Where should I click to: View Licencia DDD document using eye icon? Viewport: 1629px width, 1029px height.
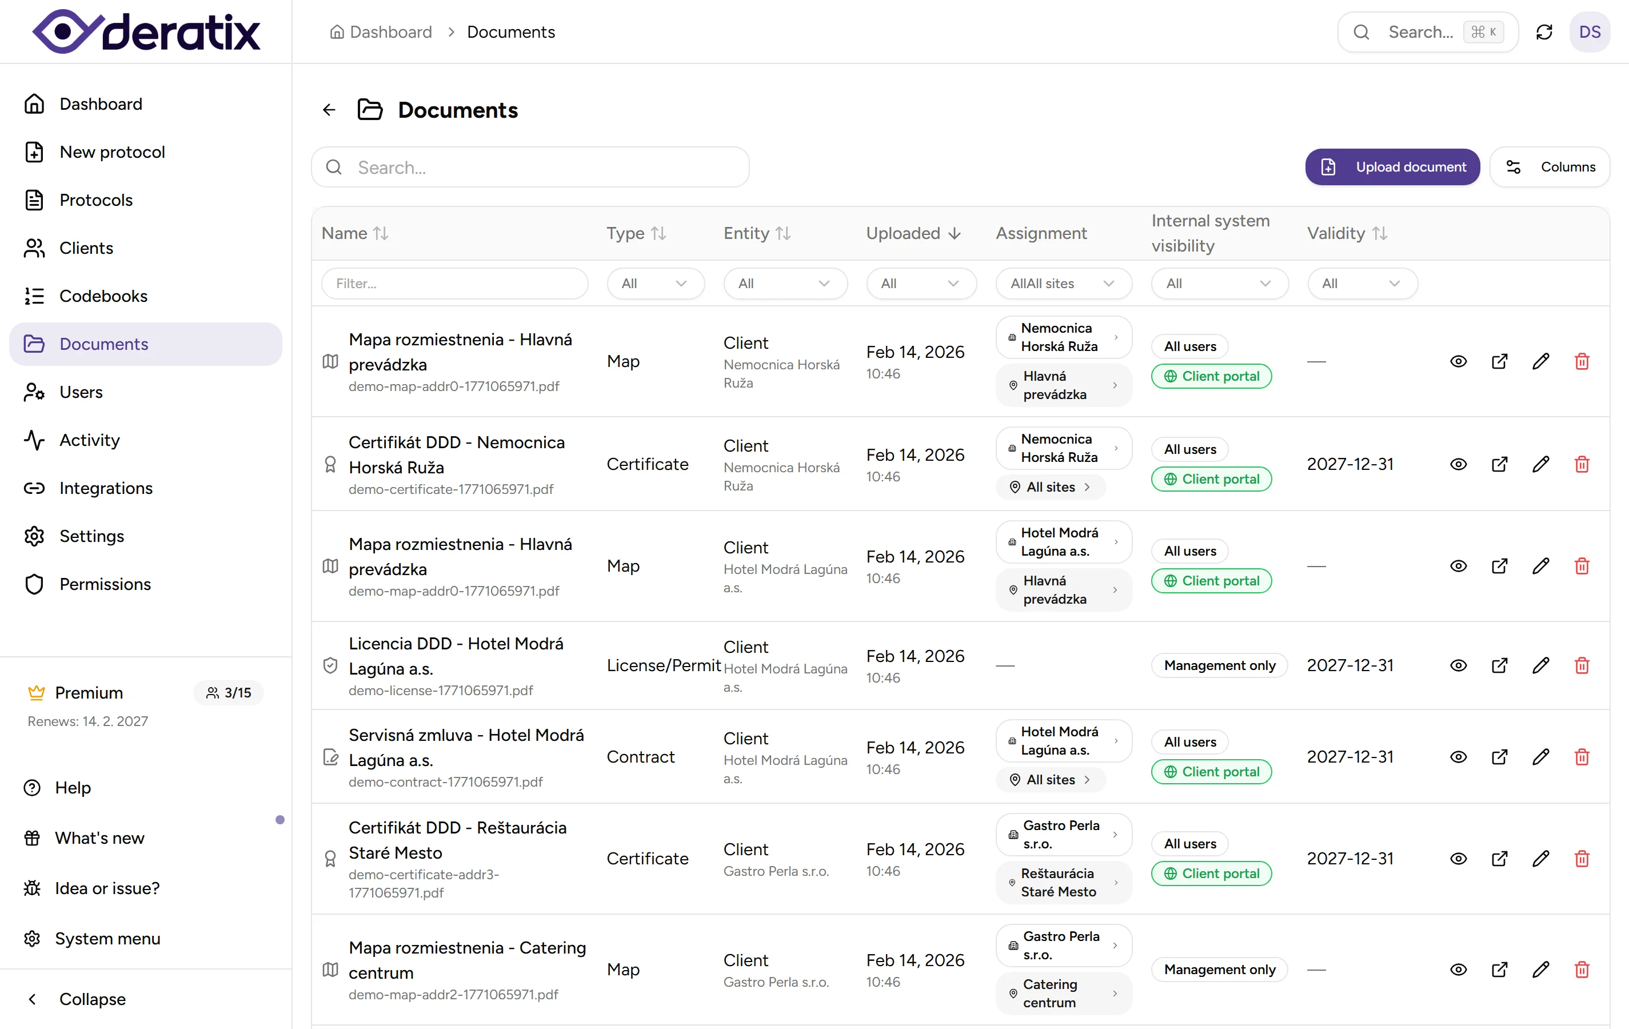pos(1458,665)
